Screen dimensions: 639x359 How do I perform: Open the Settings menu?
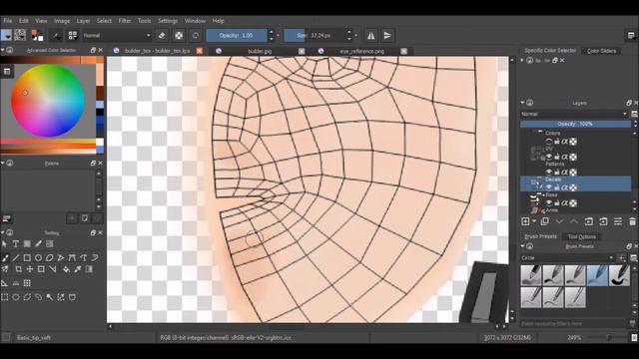pos(168,21)
